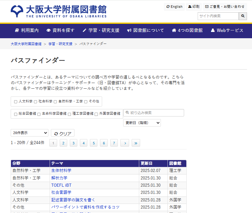Switch language via the English button
This screenshot has height=213, width=252.
[174, 7]
